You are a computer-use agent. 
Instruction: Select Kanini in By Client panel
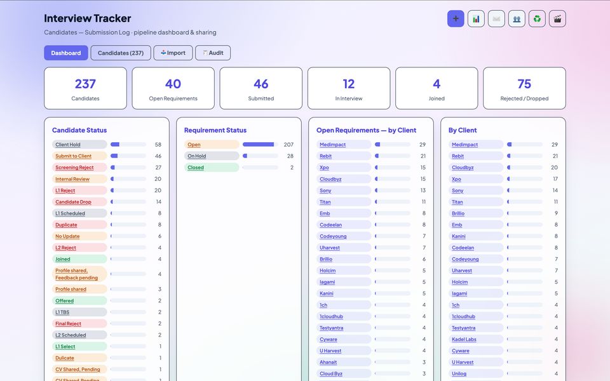476,236
